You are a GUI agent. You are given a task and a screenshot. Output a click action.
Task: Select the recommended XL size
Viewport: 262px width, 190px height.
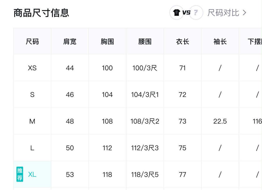pyautogui.click(x=32, y=174)
